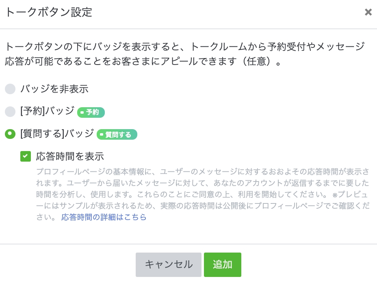Image resolution: width=377 pixels, height=281 pixels.
Task: Click the トークボタン設定 dialog title
Action: [48, 12]
